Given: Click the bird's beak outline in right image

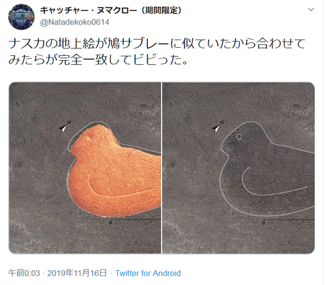Looking at the screenshot, I should [x=224, y=147].
